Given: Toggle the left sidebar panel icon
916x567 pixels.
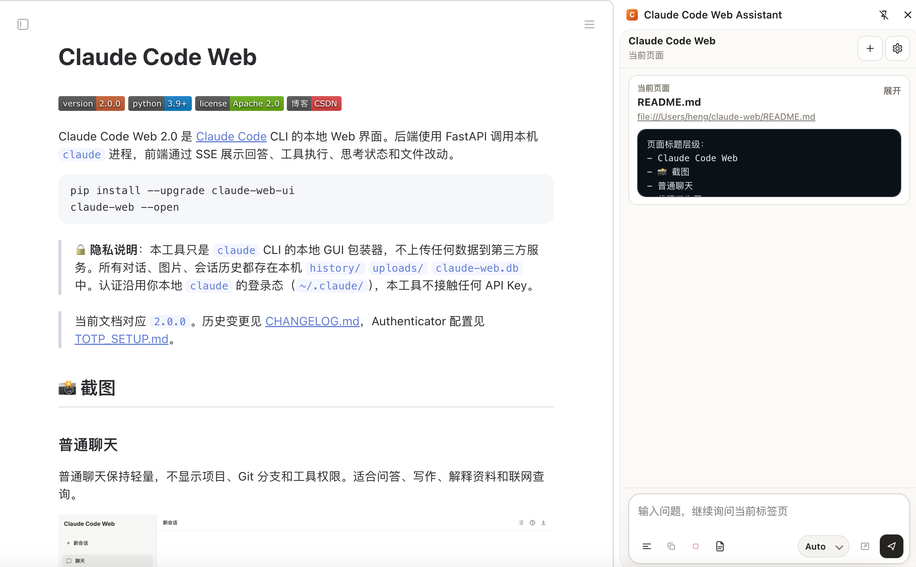Looking at the screenshot, I should point(23,24).
